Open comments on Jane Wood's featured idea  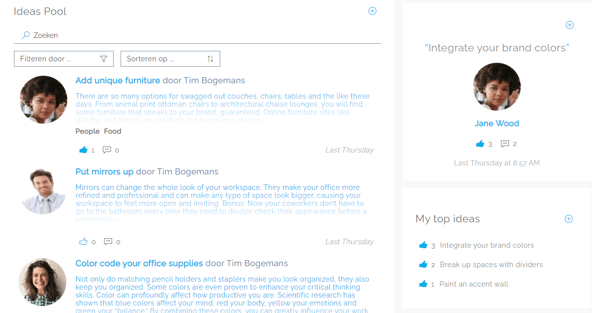pyautogui.click(x=505, y=144)
